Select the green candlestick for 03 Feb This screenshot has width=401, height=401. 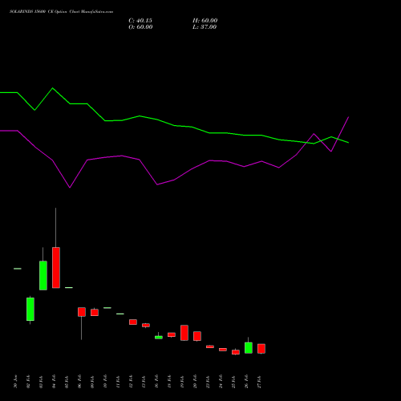pyautogui.click(x=43, y=275)
